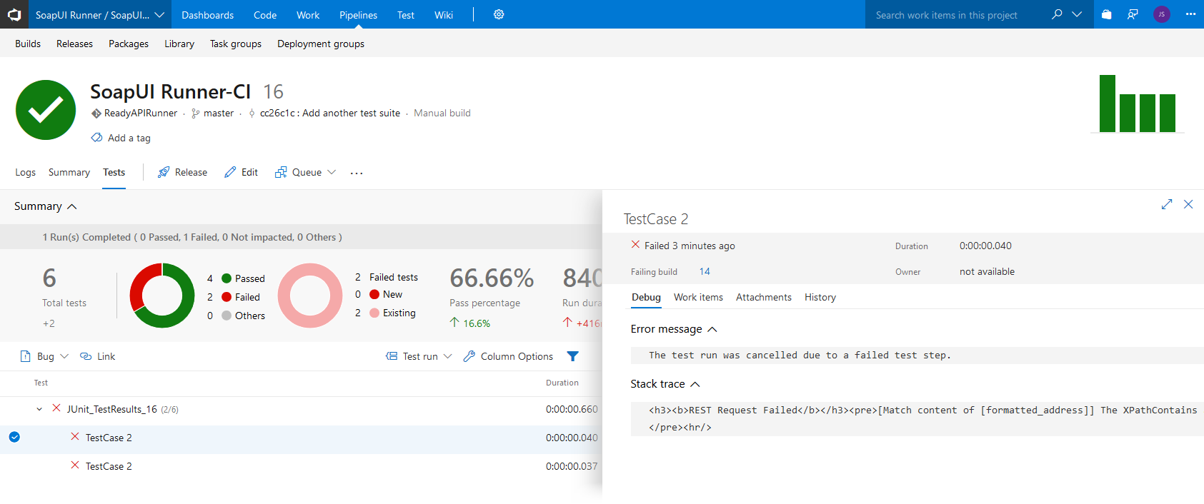
Task: Click the Edit pencil icon
Action: [x=230, y=172]
